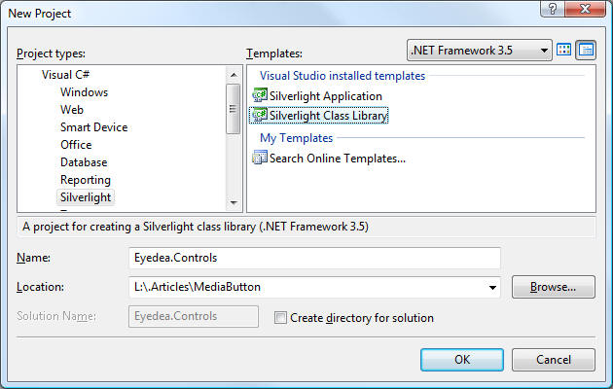Switch templates to small icons view
613x389 pixels.
point(586,50)
